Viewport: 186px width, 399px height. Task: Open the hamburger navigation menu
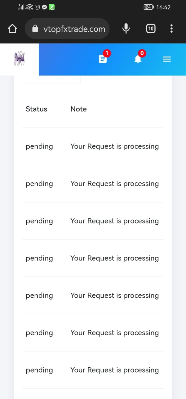[x=167, y=59]
